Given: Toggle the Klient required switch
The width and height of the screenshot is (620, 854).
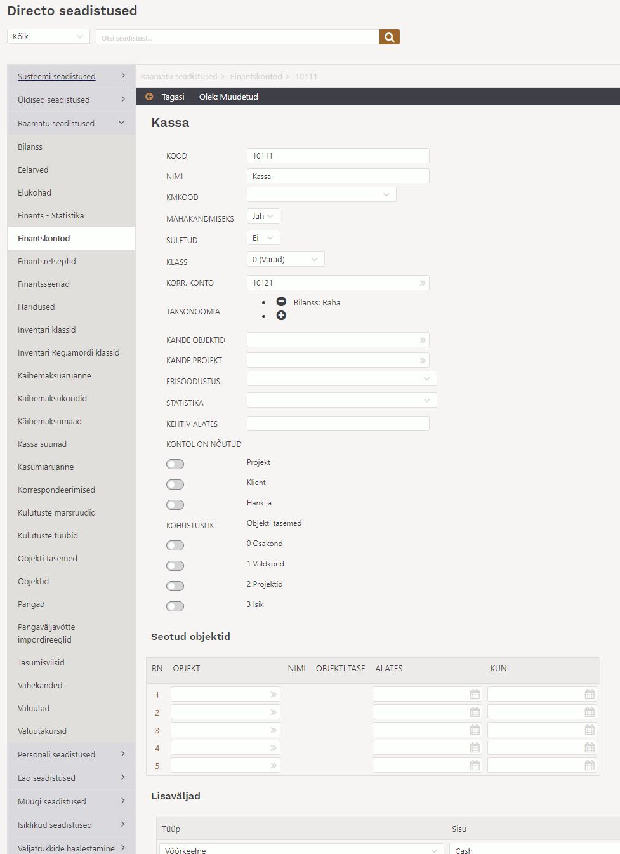Looking at the screenshot, I should 175,484.
